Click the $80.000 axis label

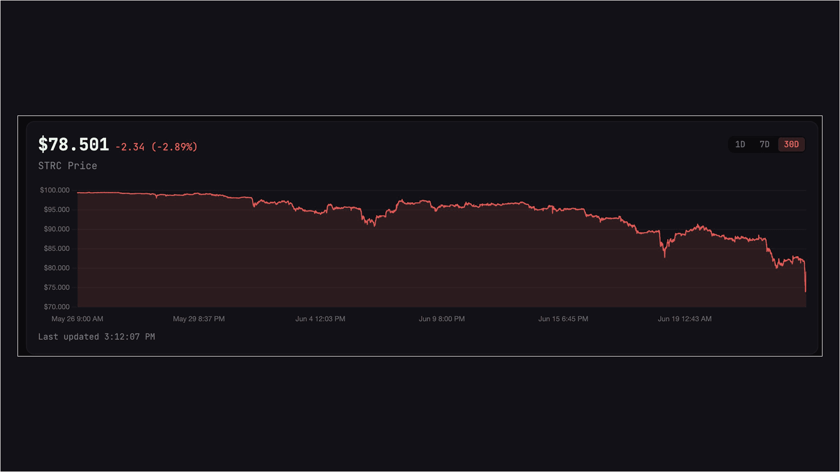(56, 268)
